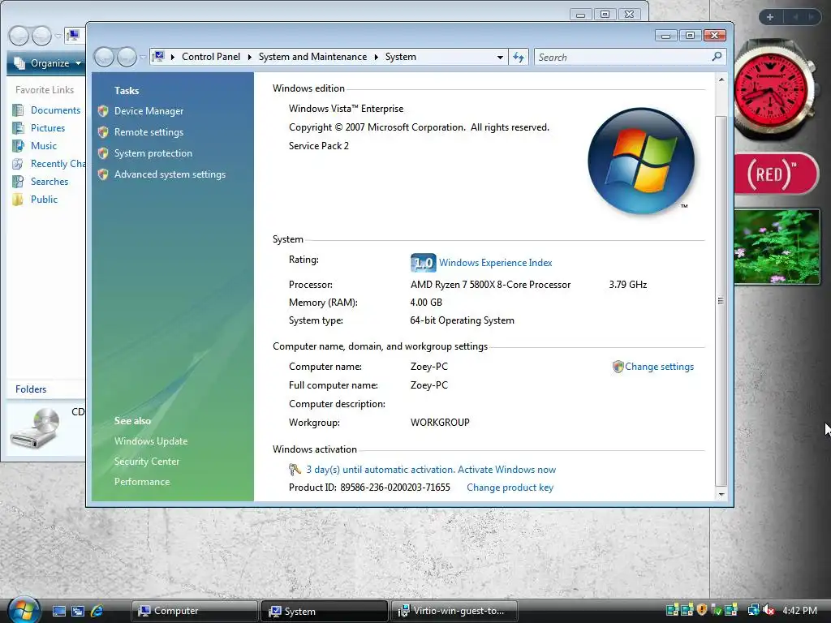Click the scrollbar down arrow in System window
The image size is (831, 623).
click(721, 494)
